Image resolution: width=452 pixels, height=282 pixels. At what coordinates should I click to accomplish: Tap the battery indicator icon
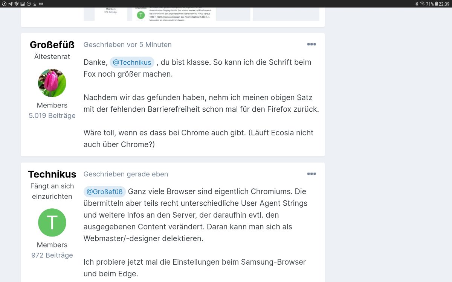pyautogui.click(x=436, y=4)
